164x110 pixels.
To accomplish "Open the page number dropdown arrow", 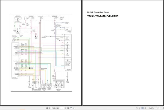I will coord(63,108).
